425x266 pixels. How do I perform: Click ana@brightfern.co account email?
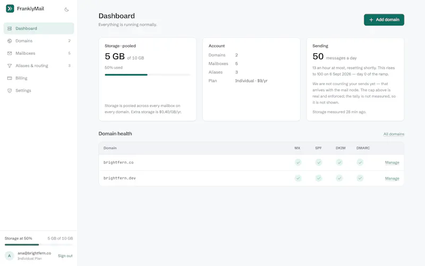tap(34, 253)
